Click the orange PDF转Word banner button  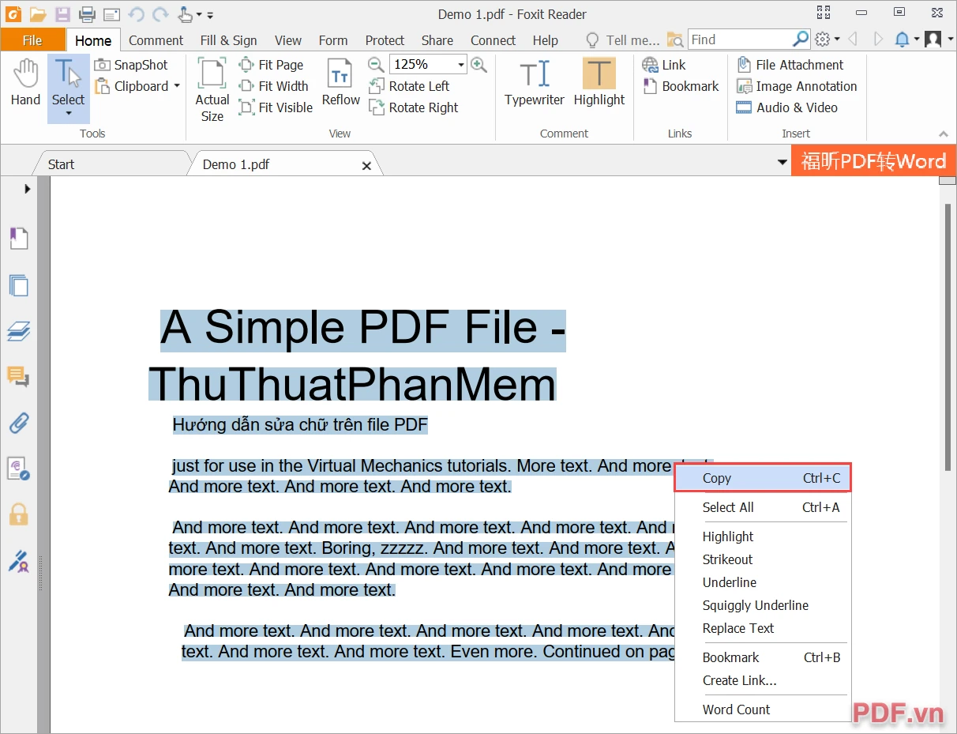point(873,161)
